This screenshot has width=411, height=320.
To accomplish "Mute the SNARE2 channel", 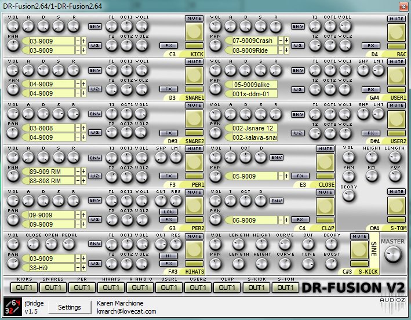I will 194,106.
